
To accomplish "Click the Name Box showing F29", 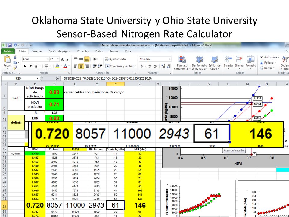I will [x=18, y=78].
